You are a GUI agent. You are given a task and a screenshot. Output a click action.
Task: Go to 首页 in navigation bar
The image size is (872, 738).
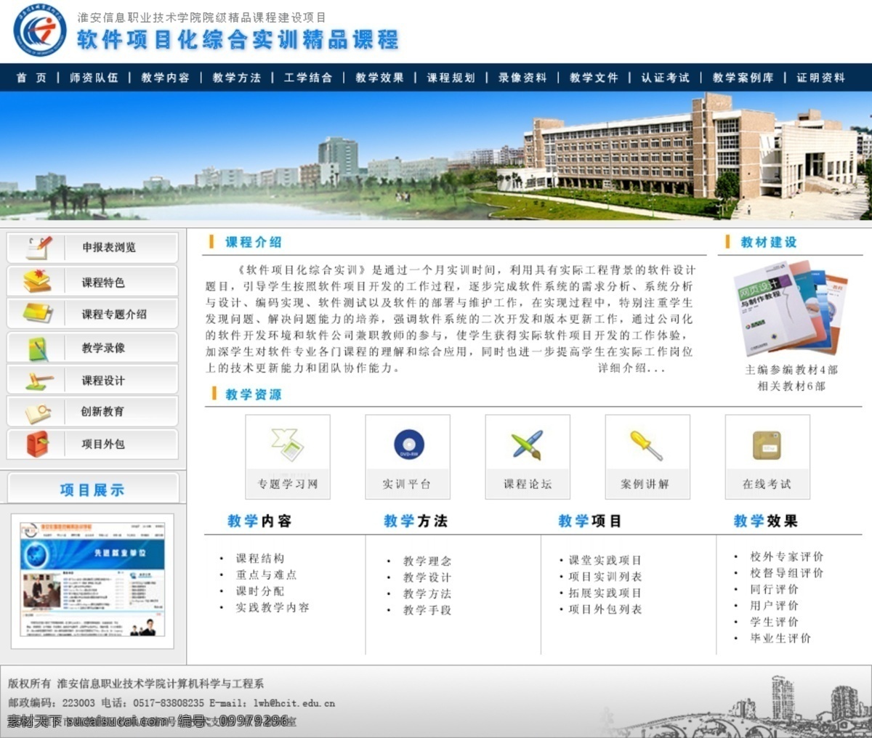click(x=31, y=78)
